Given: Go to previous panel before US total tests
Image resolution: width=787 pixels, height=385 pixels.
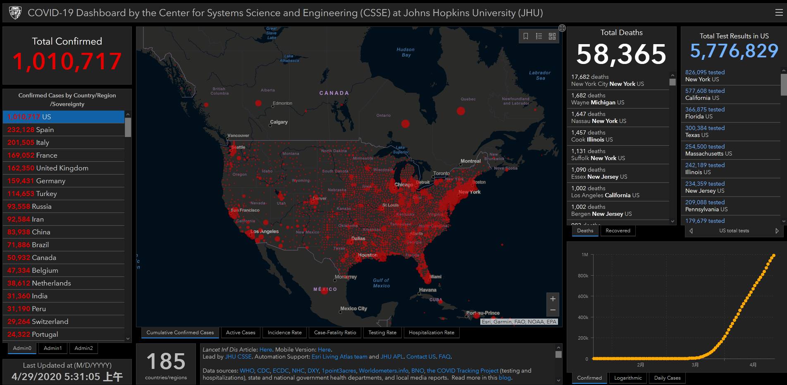Looking at the screenshot, I should pyautogui.click(x=691, y=231).
